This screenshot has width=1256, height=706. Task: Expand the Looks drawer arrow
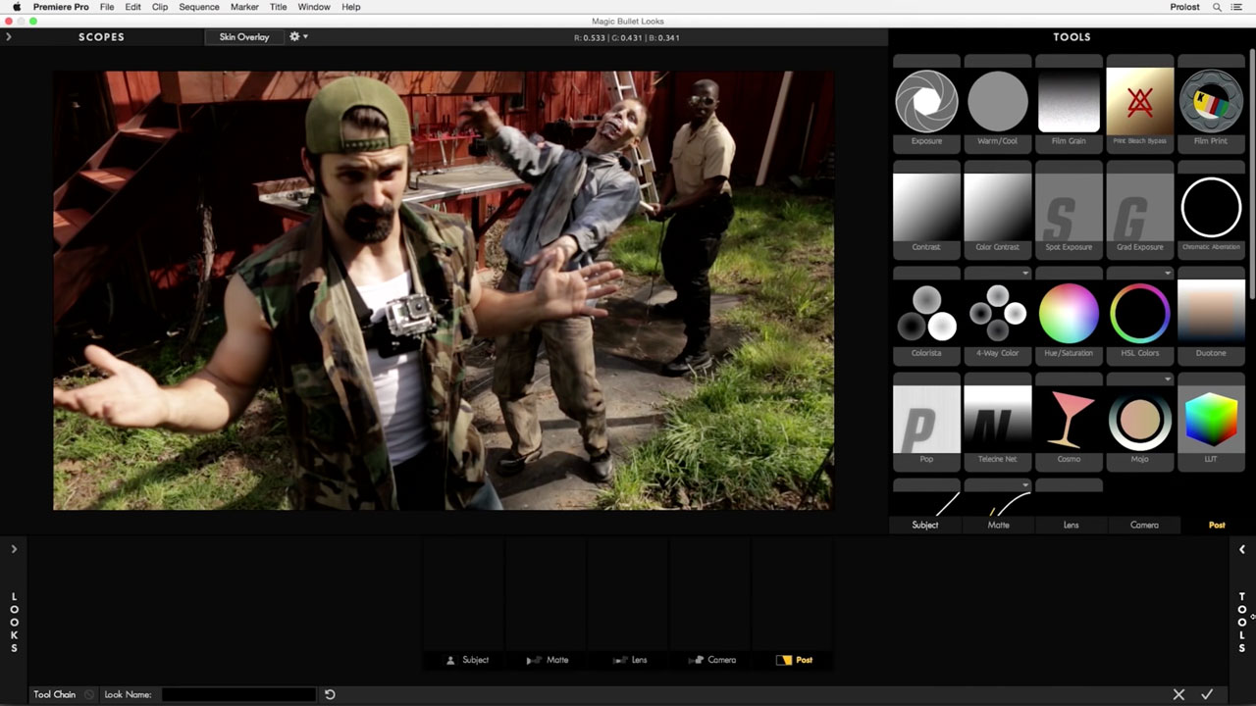click(x=14, y=549)
